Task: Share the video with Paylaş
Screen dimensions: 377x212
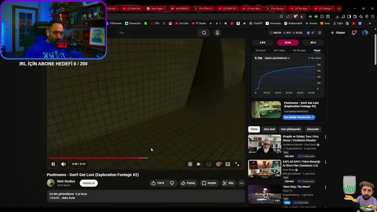Action: click(x=188, y=183)
